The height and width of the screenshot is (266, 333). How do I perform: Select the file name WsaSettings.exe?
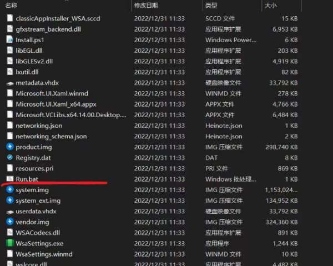pos(39,243)
